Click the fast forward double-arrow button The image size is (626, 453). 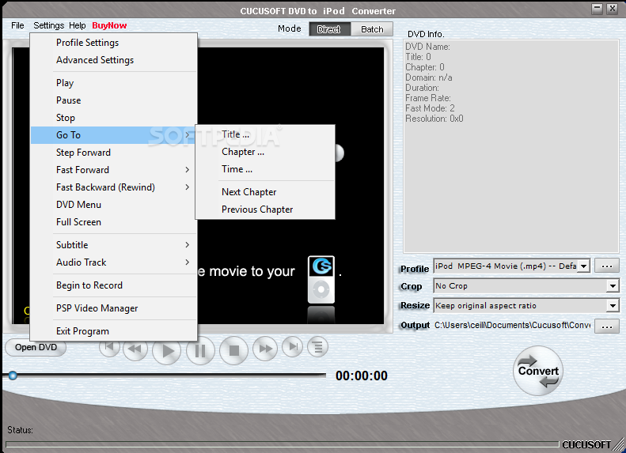pyautogui.click(x=266, y=348)
